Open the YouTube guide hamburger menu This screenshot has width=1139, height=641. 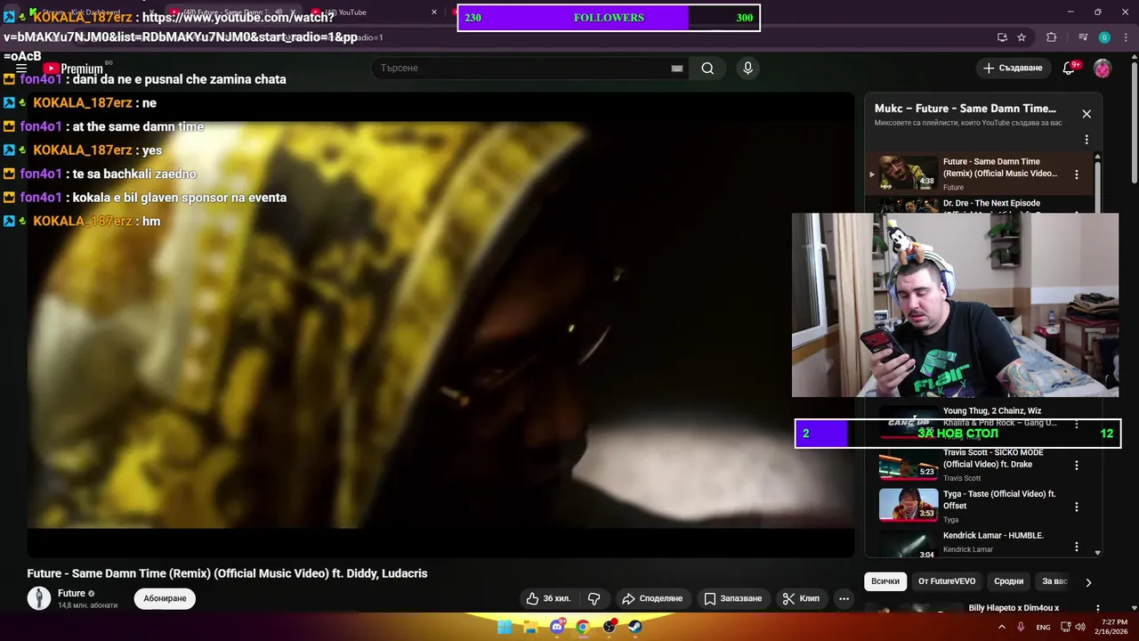(x=21, y=68)
